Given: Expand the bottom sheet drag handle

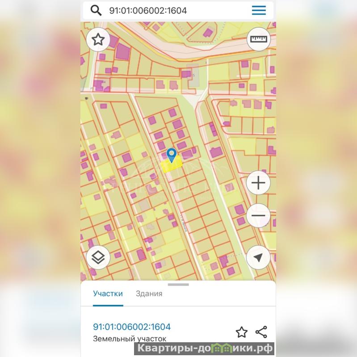Looking at the screenshot, I should click(x=178, y=285).
